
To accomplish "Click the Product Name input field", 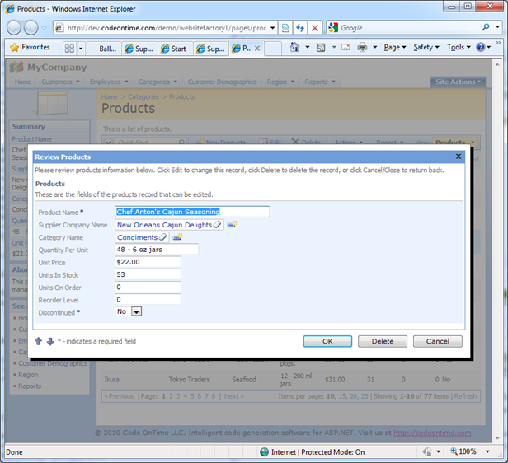I will [x=192, y=212].
